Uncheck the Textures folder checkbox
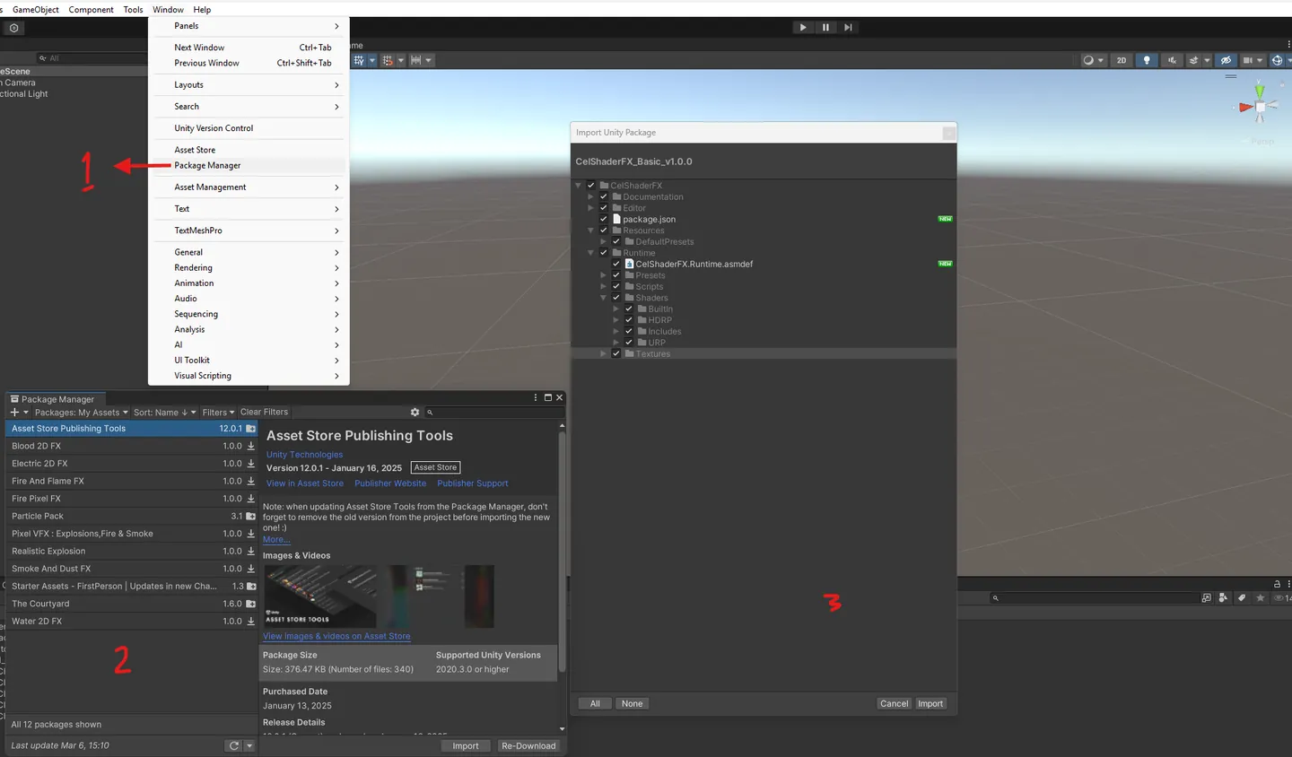 616,353
